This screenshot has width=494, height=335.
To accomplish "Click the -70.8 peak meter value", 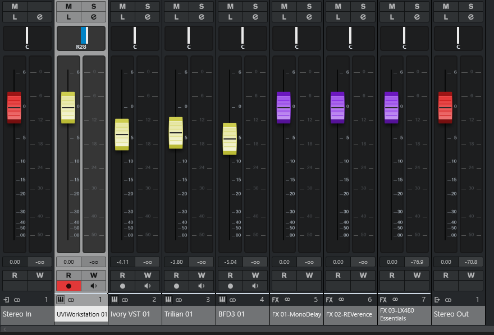I will [470, 262].
